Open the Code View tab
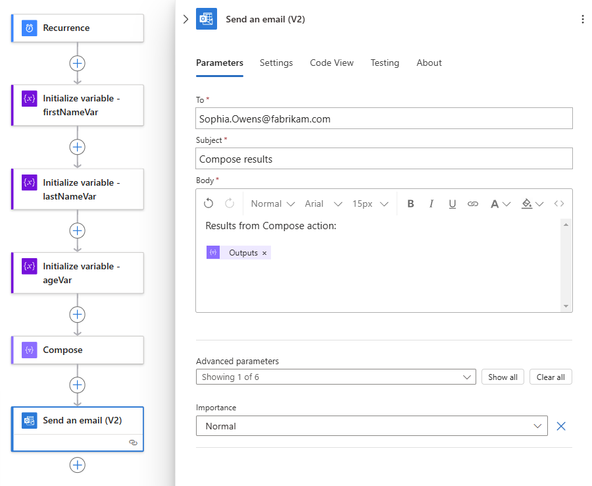Viewport: 592px width, 486px height. point(332,63)
